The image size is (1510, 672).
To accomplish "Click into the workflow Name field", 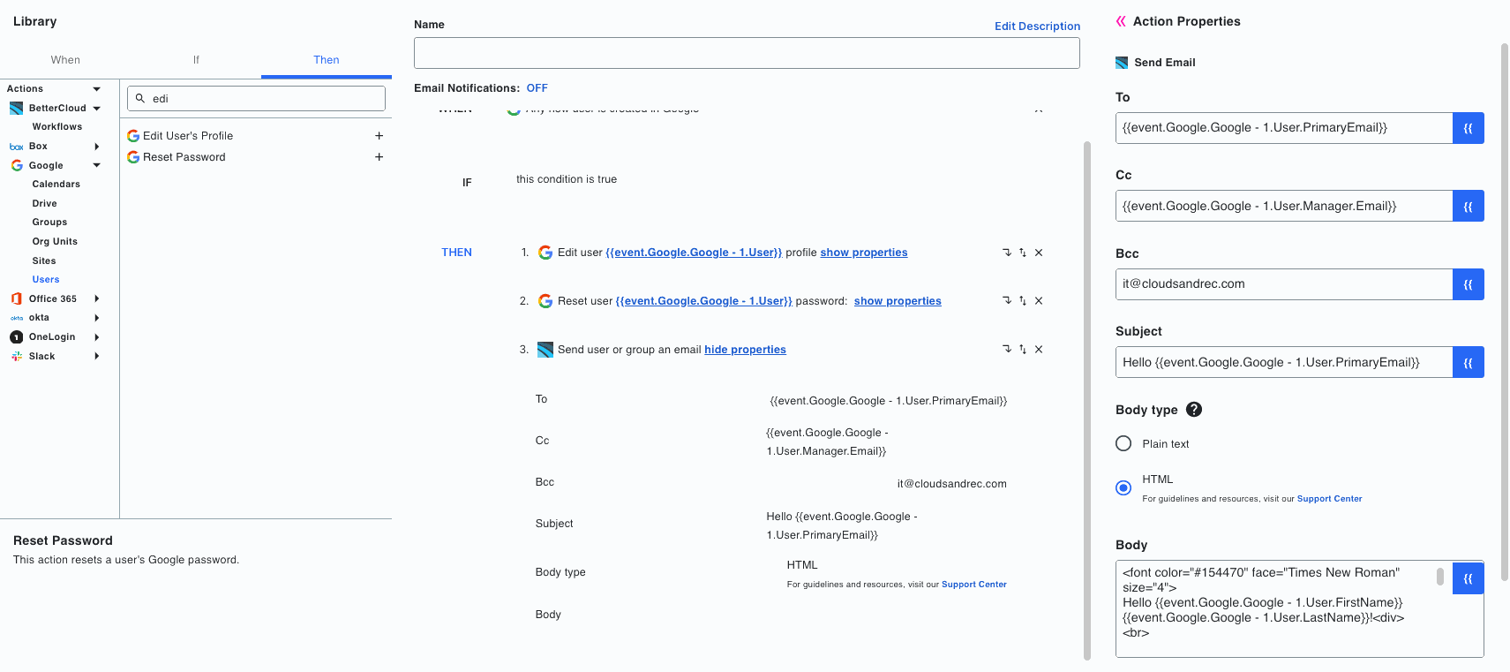I will pos(747,53).
